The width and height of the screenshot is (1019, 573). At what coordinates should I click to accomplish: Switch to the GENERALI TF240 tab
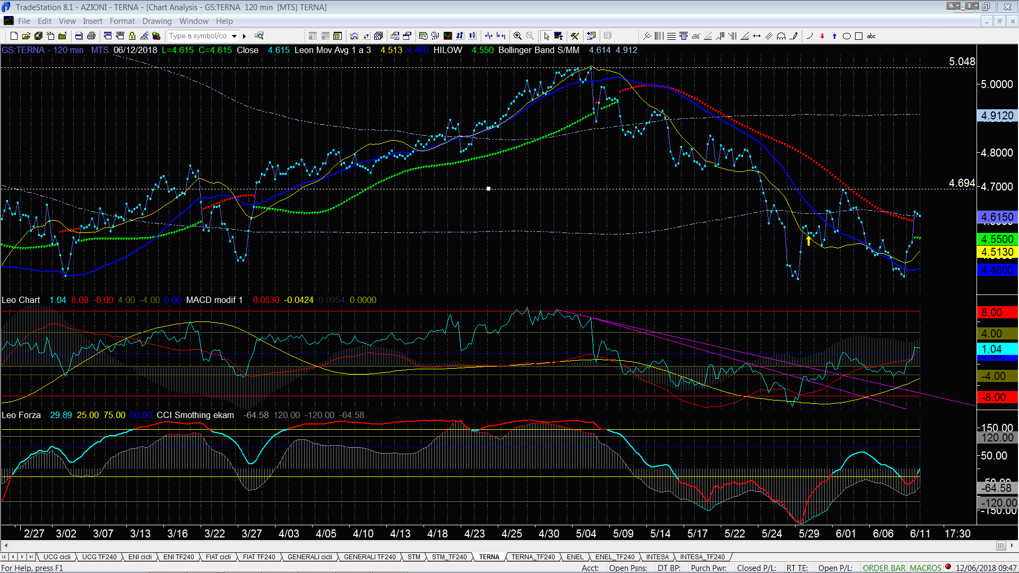369,557
